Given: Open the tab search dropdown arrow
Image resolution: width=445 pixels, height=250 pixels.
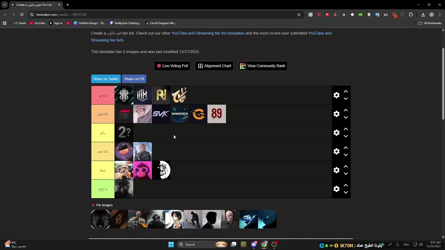Looking at the screenshot, I should [5, 5].
